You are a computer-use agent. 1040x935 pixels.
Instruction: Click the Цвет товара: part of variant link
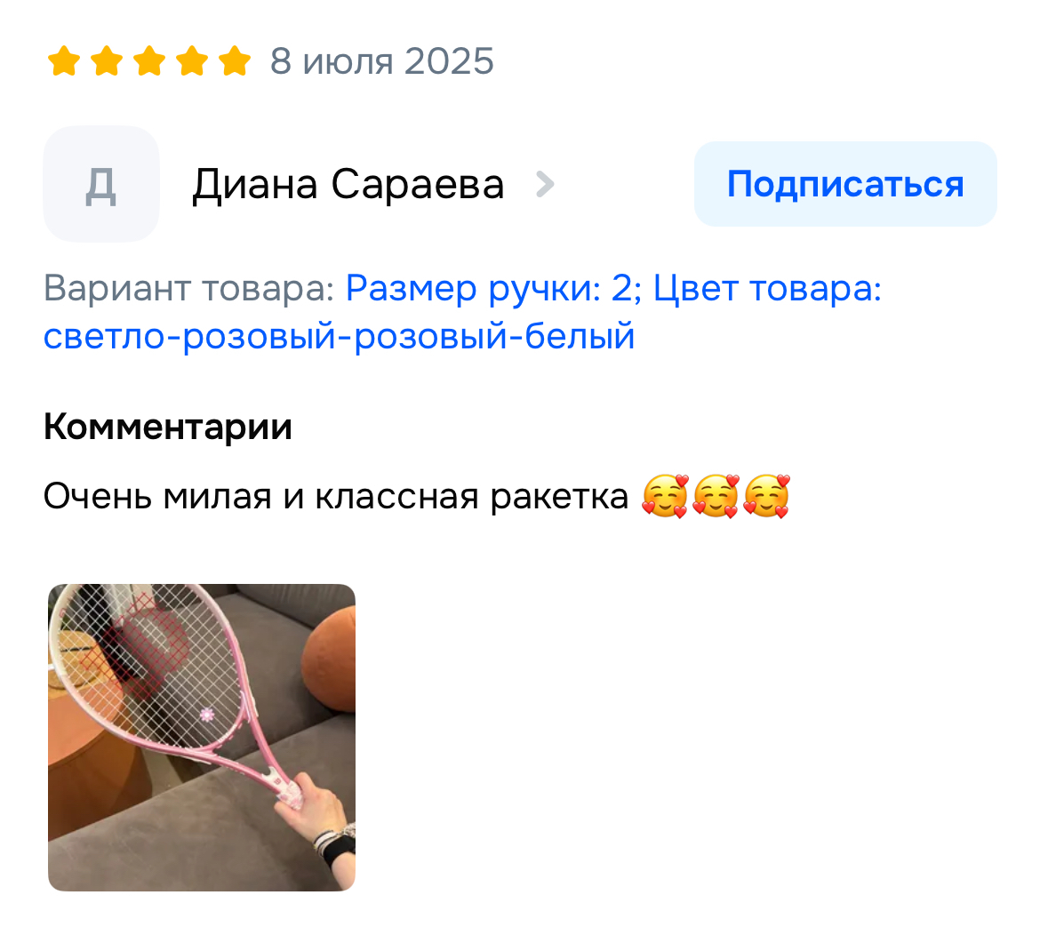[x=767, y=289]
